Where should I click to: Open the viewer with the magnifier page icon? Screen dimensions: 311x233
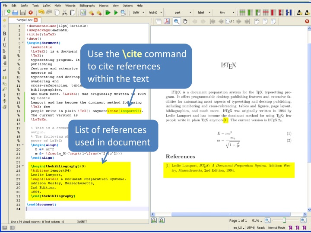pyautogui.click(x=124, y=13)
